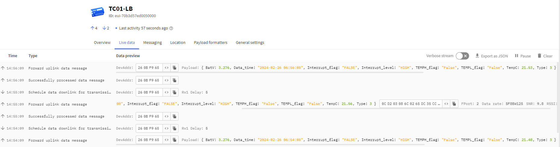The image size is (560, 147).
Task: Select DevAddr value in 14:54:09 Forward uplink row
Action: pos(149,140)
